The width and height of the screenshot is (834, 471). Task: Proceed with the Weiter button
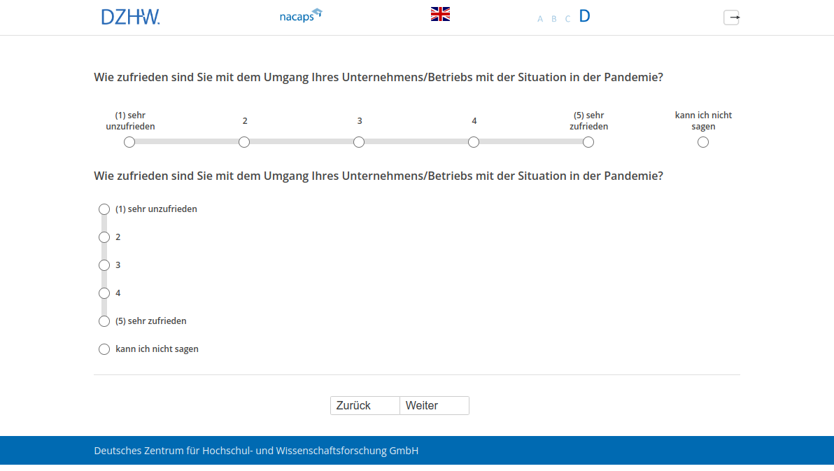click(x=434, y=406)
